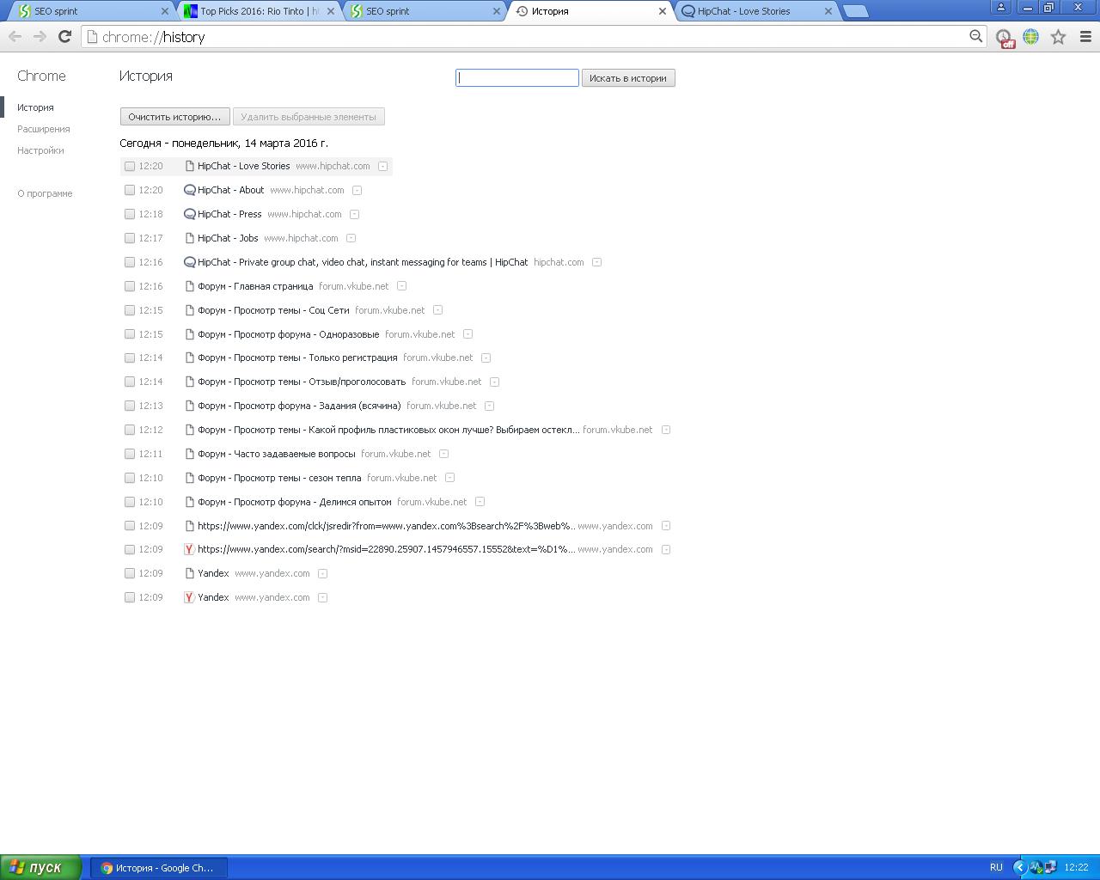Check the HipChat - Jobs entry checkbox
1100x880 pixels.
click(130, 238)
